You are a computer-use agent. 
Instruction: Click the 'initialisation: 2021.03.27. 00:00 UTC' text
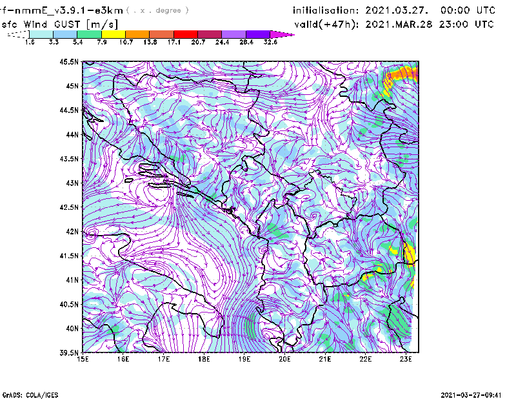click(x=394, y=10)
